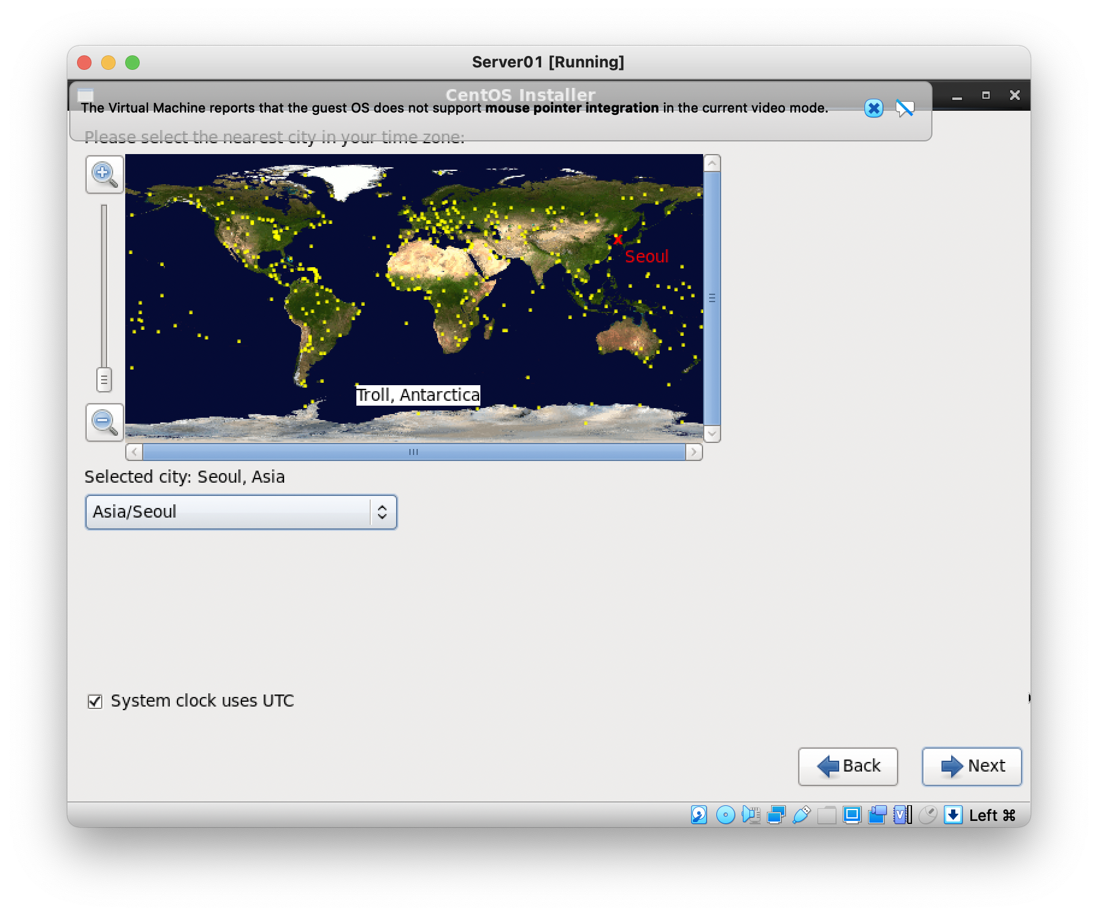The image size is (1098, 916).
Task: Click the macOS red close button
Action: pos(84,63)
